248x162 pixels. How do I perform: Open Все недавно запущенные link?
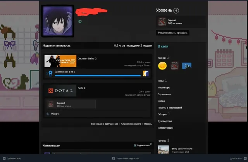pos(104,124)
